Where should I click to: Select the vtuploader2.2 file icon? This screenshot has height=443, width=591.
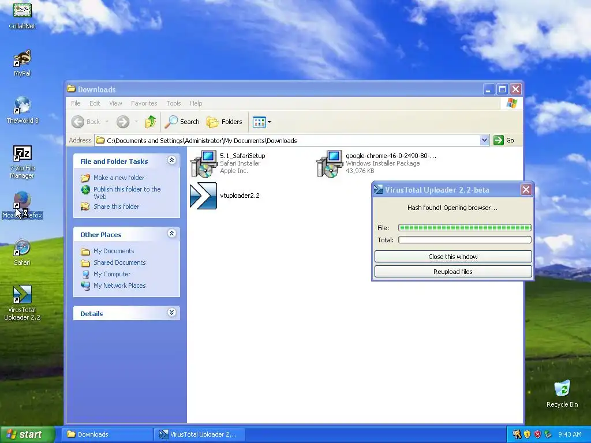point(204,196)
